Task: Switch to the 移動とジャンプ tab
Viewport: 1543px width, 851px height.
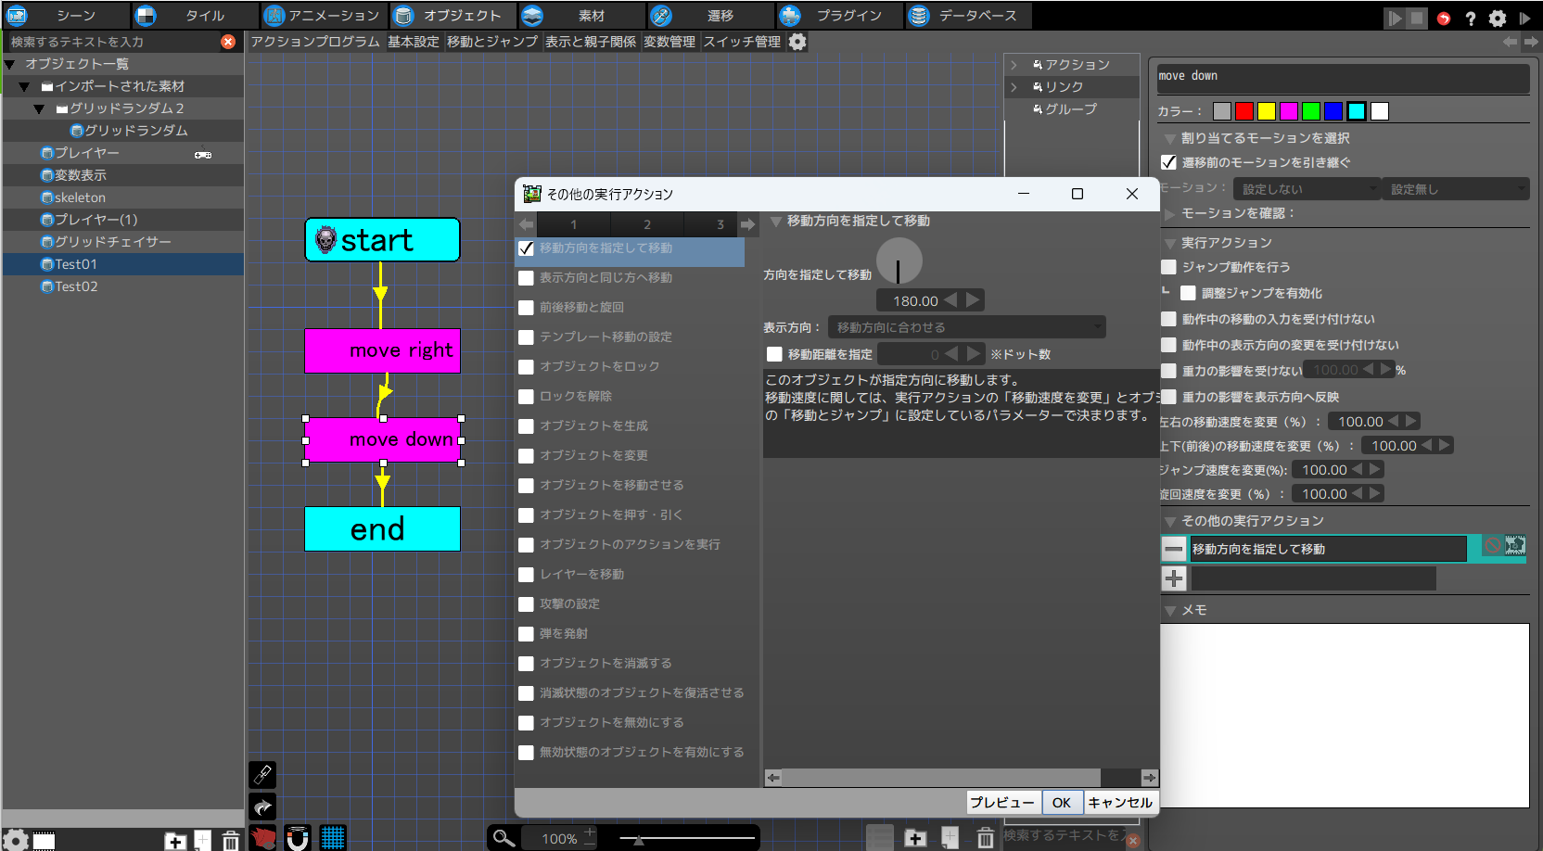Action: coord(492,42)
